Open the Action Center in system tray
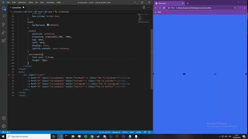The image size is (248, 139). coord(244,136)
